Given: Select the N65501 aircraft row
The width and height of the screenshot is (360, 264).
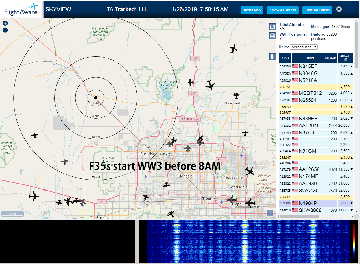Looking at the screenshot, I should [316, 100].
